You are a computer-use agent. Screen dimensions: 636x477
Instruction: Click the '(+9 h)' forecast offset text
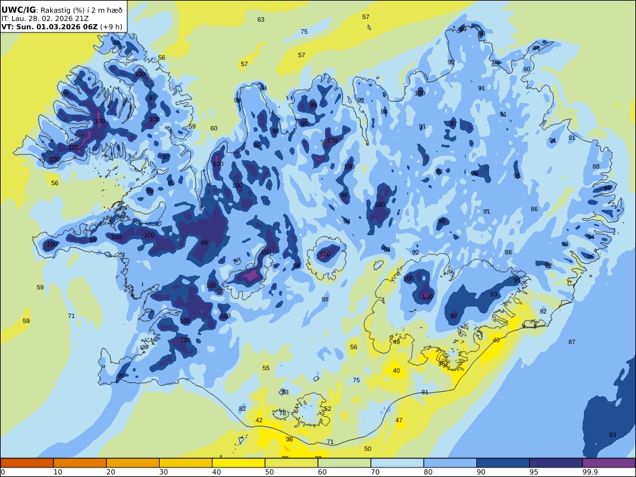[111, 27]
